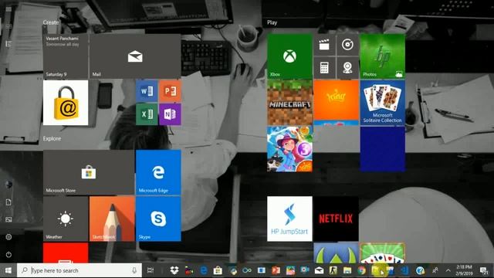This screenshot has height=278, width=494.
Task: Launch the Skype tile
Action: pos(158,219)
